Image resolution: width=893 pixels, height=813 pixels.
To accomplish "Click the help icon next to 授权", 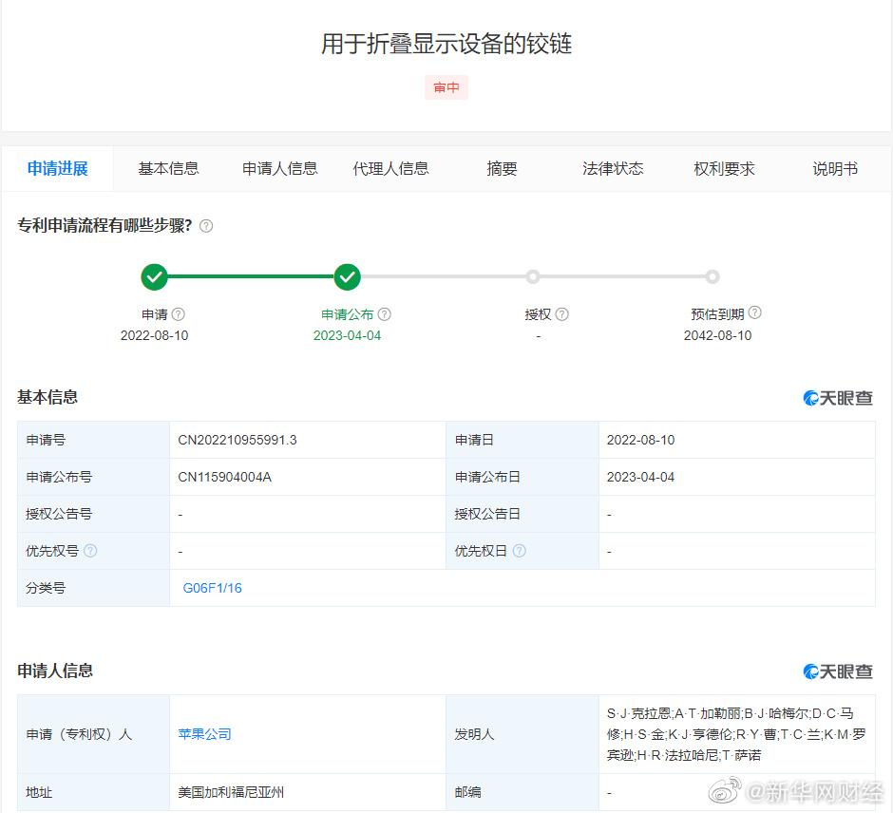I will click(562, 312).
